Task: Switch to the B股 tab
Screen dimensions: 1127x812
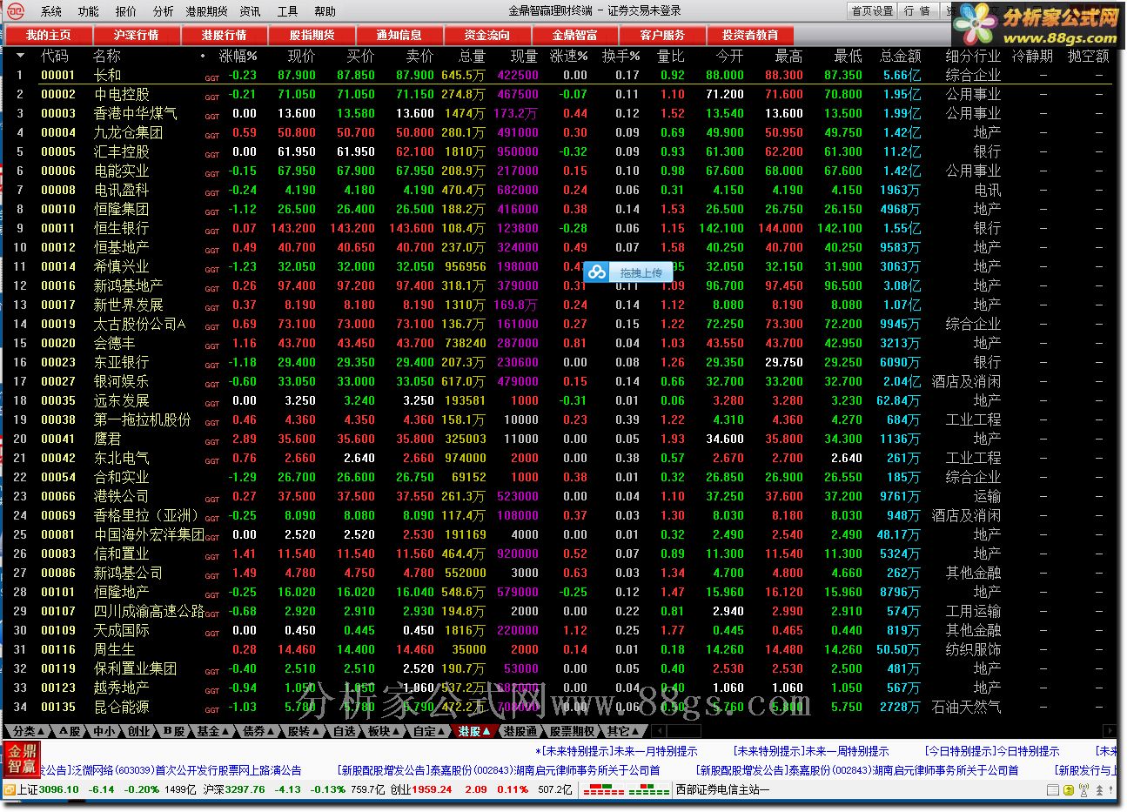Action: pyautogui.click(x=174, y=732)
